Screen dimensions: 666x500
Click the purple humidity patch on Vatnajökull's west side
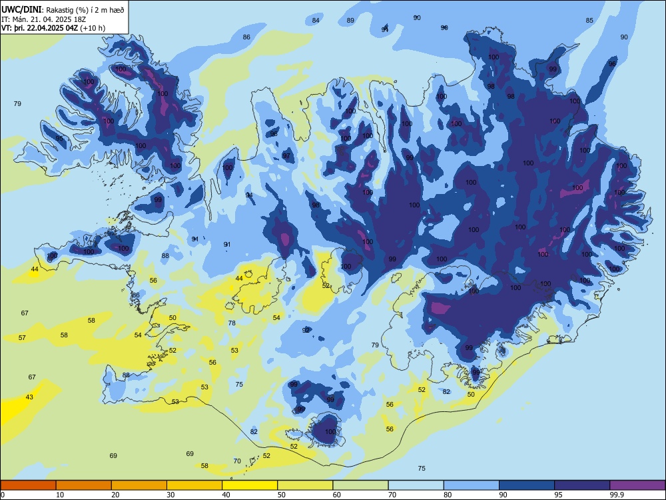[x=442, y=307]
